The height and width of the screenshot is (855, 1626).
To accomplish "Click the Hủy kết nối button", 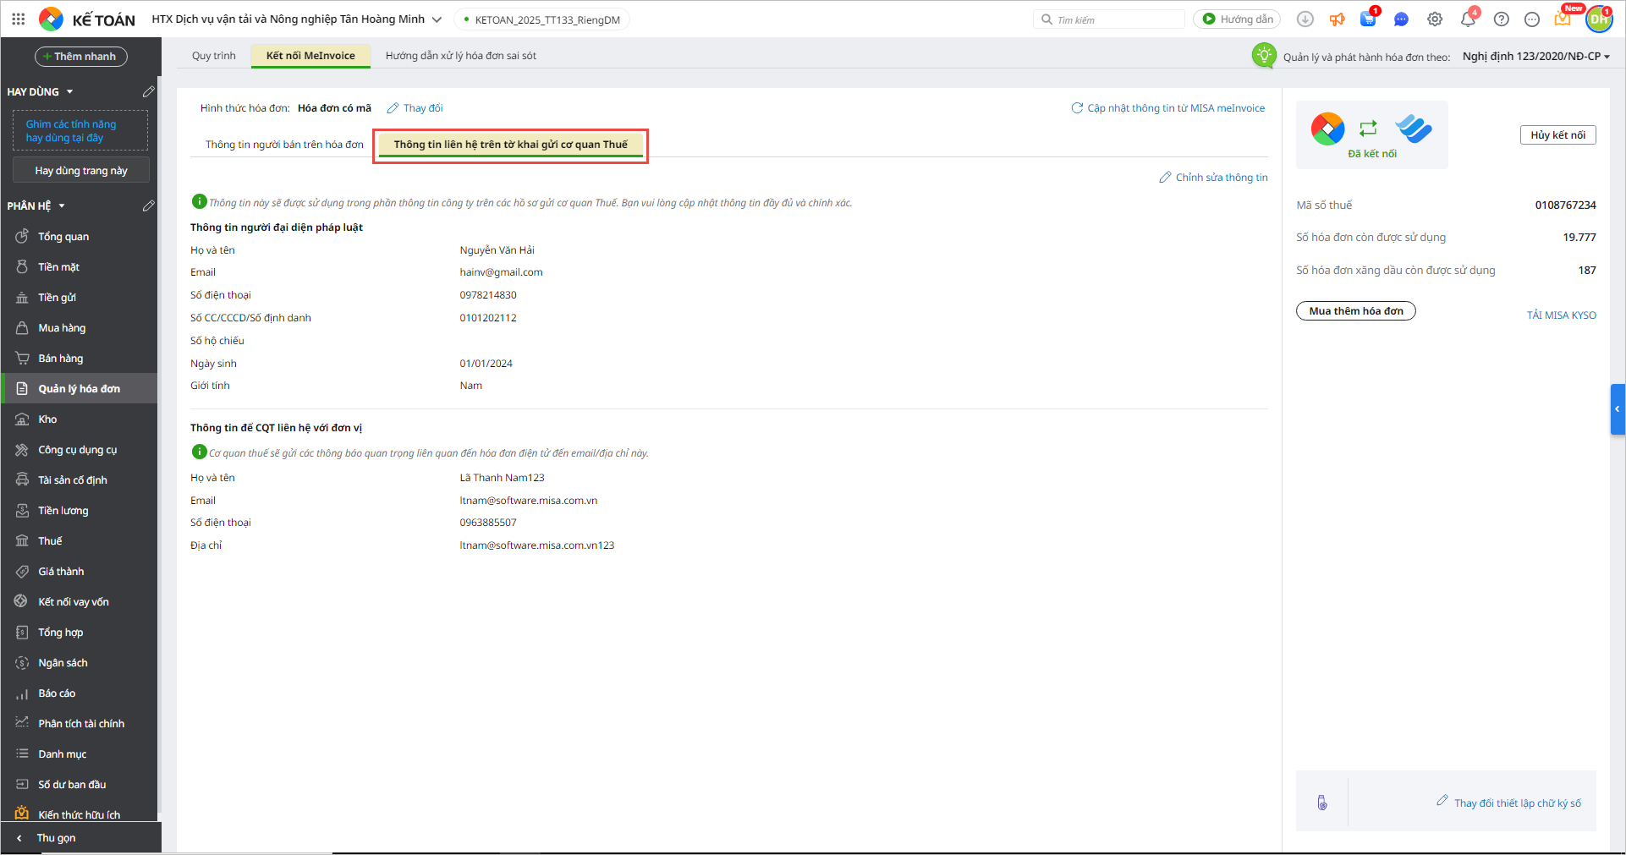I will [x=1557, y=135].
